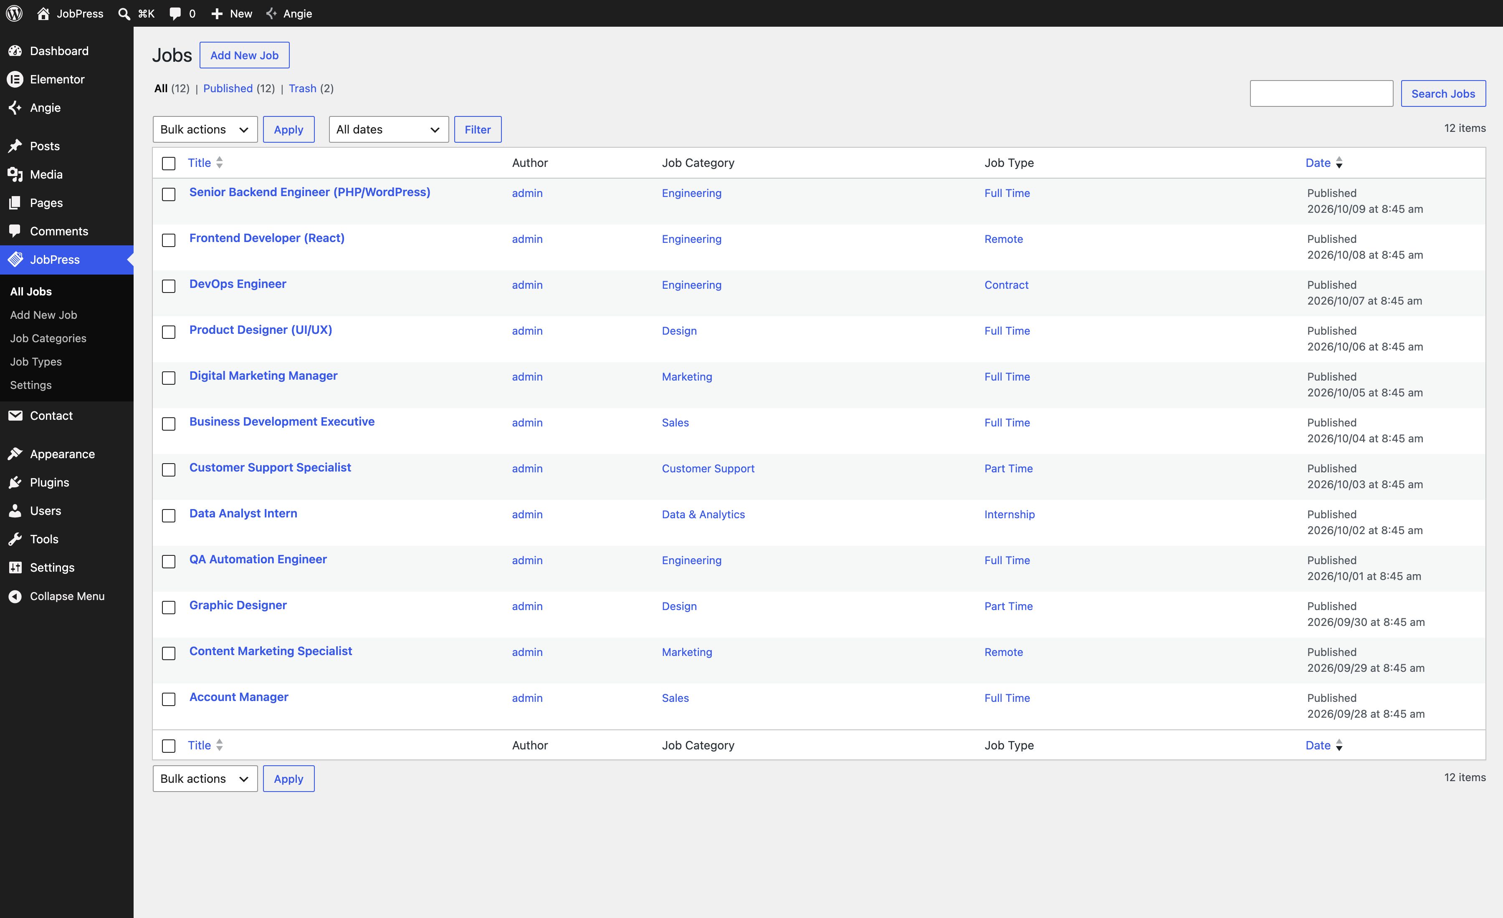Image resolution: width=1503 pixels, height=918 pixels.
Task: Open the top Bulk actions dropdown
Action: (205, 129)
